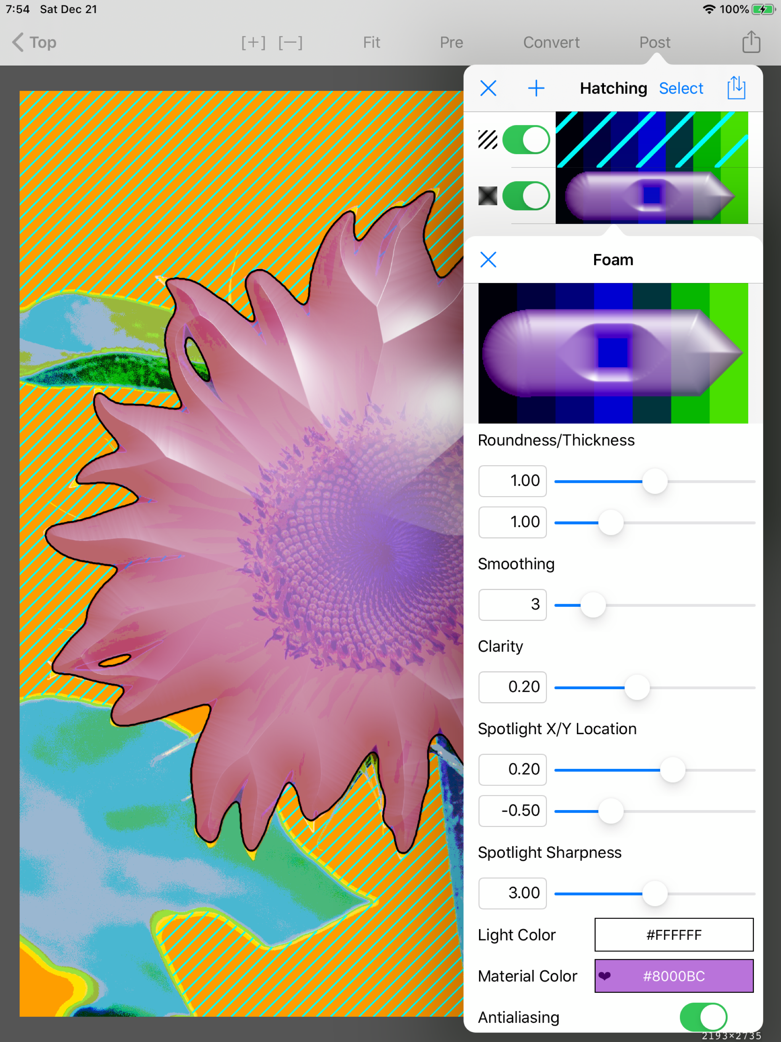Close the Hatching effects panel
Image resolution: width=781 pixels, height=1042 pixels.
(x=488, y=88)
